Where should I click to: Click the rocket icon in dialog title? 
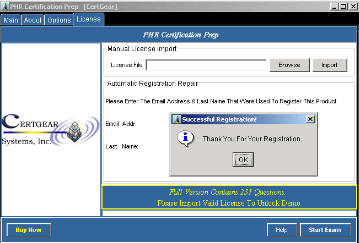coord(177,119)
